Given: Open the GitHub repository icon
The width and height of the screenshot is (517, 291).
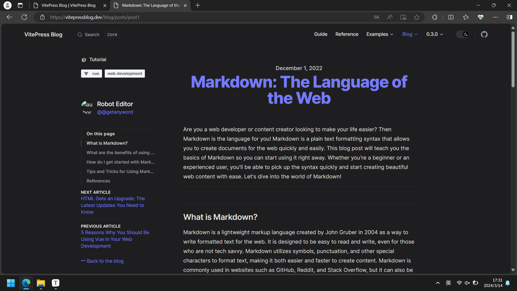Looking at the screenshot, I should click(x=484, y=34).
